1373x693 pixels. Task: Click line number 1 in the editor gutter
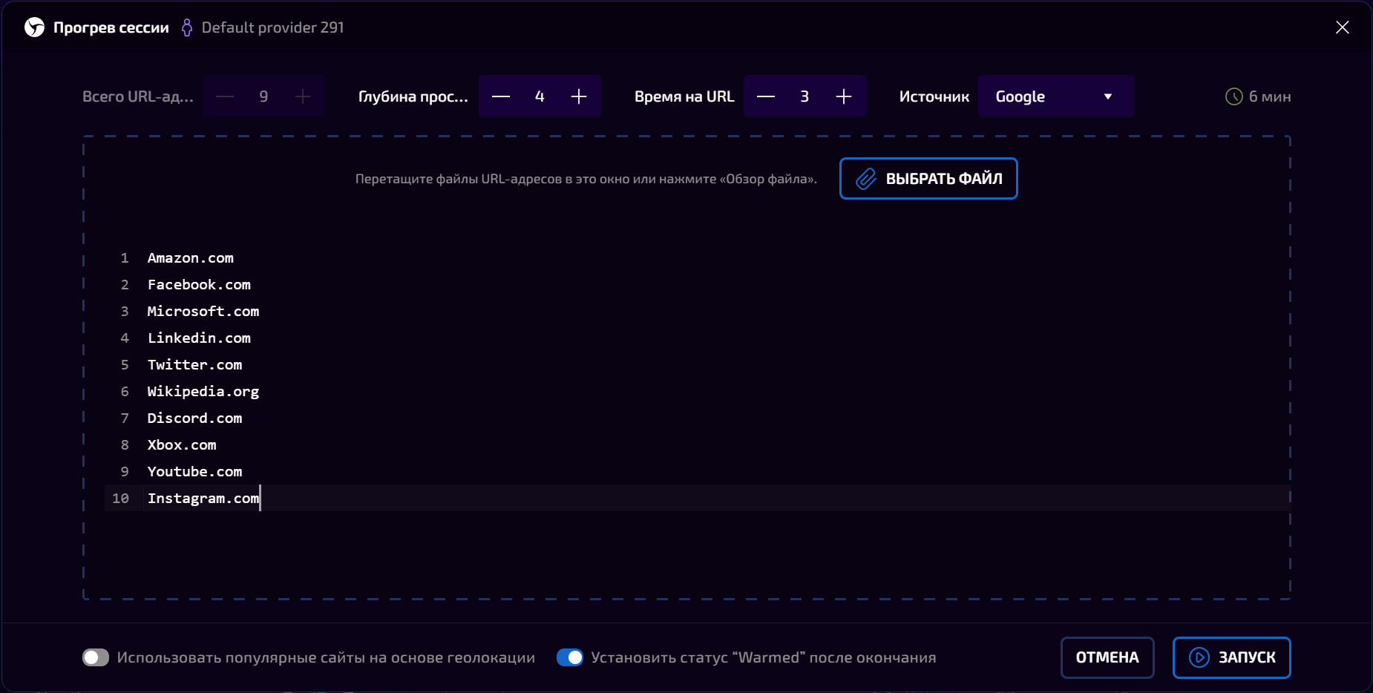[125, 257]
